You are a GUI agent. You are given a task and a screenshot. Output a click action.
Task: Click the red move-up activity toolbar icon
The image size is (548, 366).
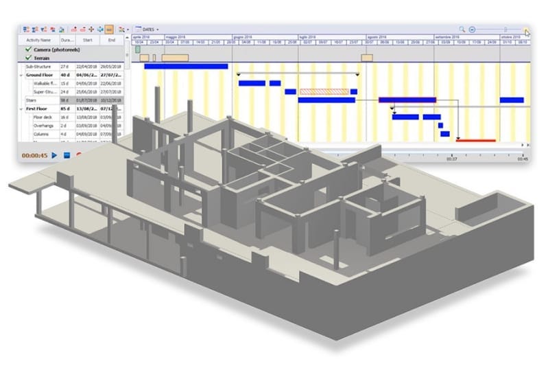[73, 30]
